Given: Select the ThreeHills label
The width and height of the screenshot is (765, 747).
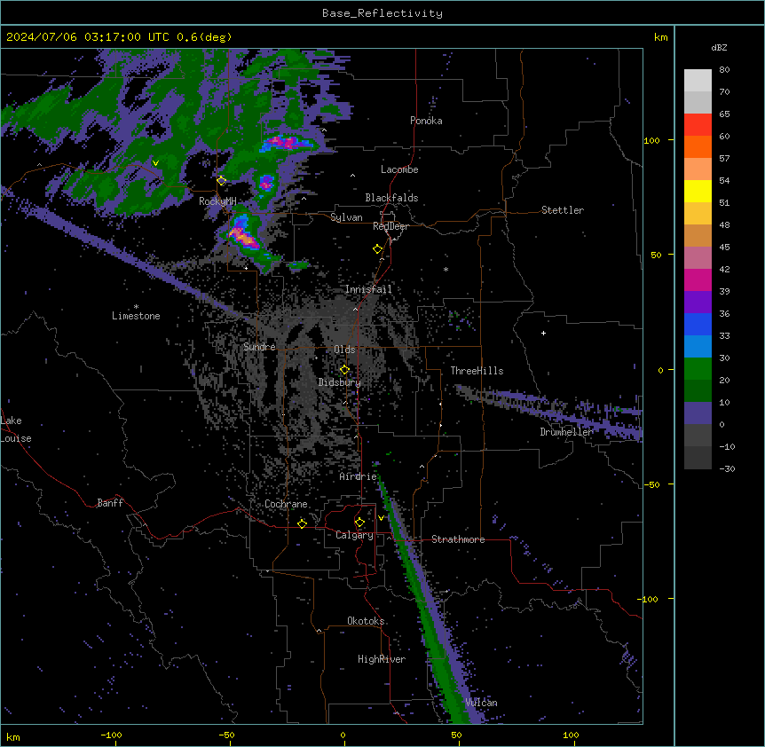Looking at the screenshot, I should point(477,371).
